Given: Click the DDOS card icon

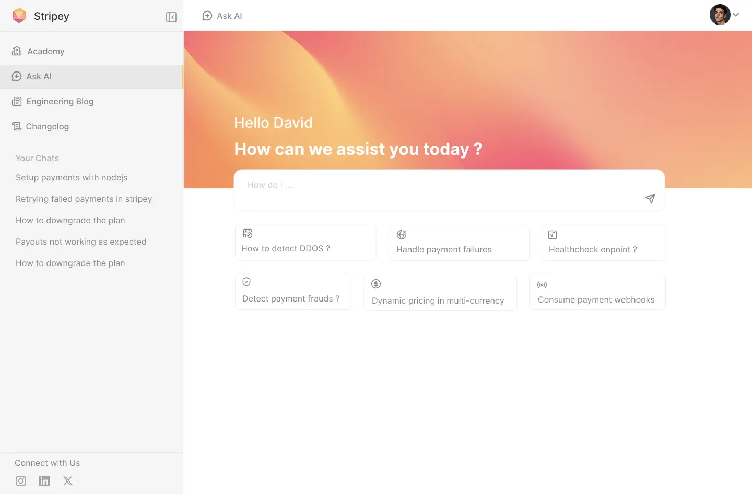Looking at the screenshot, I should tap(248, 233).
